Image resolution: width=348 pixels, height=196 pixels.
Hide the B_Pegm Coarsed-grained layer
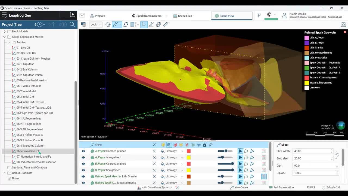pyautogui.click(x=83, y=164)
